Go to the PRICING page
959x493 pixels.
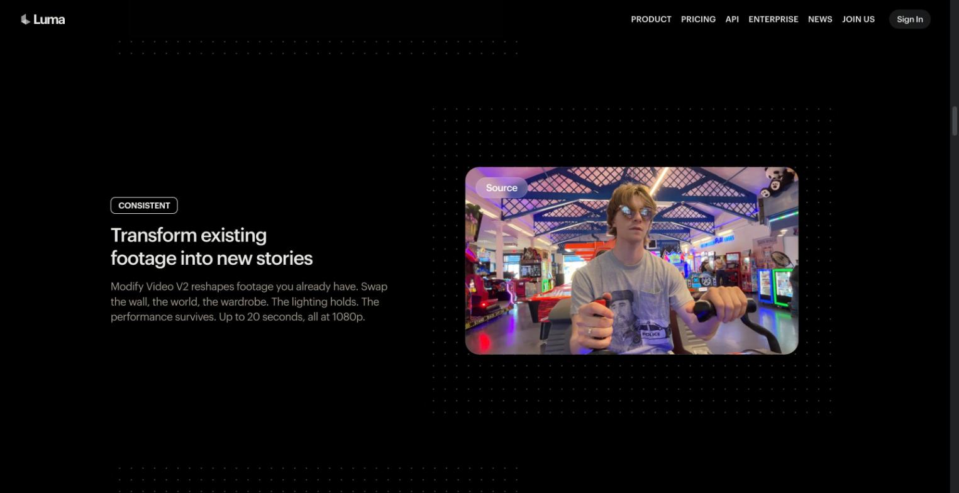(698, 19)
